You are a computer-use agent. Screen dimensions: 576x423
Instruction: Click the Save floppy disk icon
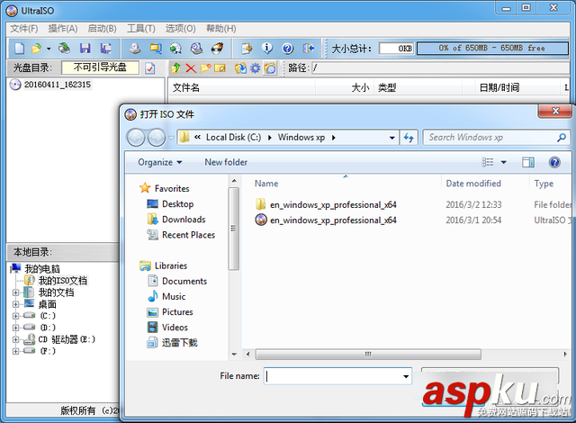tap(85, 48)
